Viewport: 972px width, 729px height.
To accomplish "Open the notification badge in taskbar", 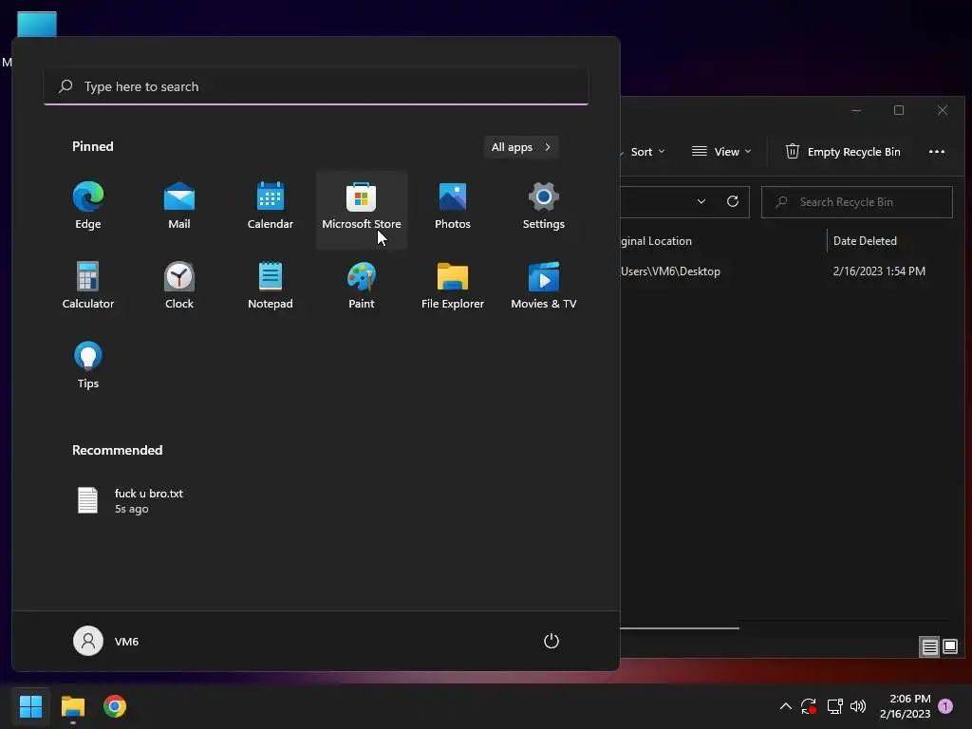I will [945, 706].
